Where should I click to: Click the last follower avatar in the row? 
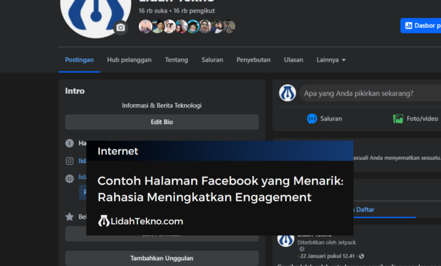(228, 27)
